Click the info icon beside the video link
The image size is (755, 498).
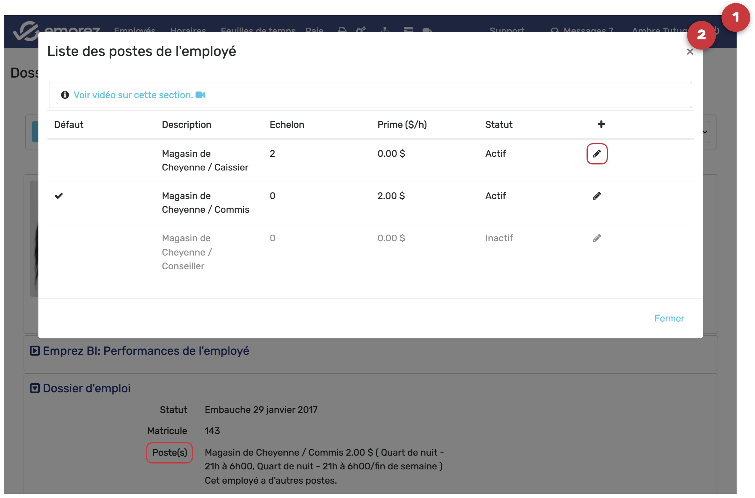pyautogui.click(x=65, y=95)
